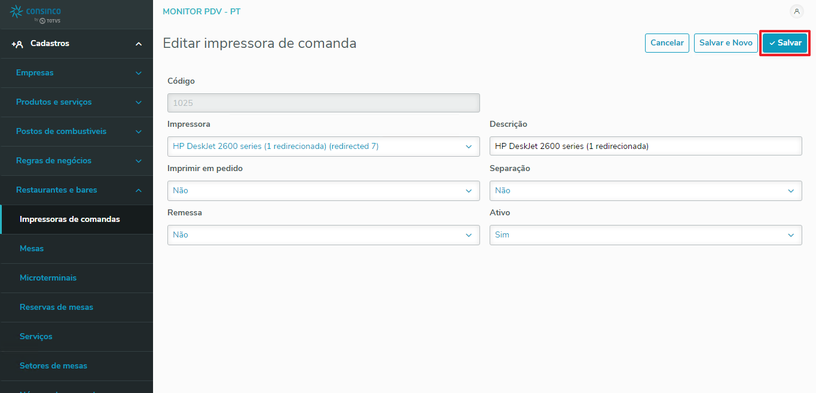The height and width of the screenshot is (393, 816).
Task: Select Reservas de mesas item
Action: click(56, 307)
